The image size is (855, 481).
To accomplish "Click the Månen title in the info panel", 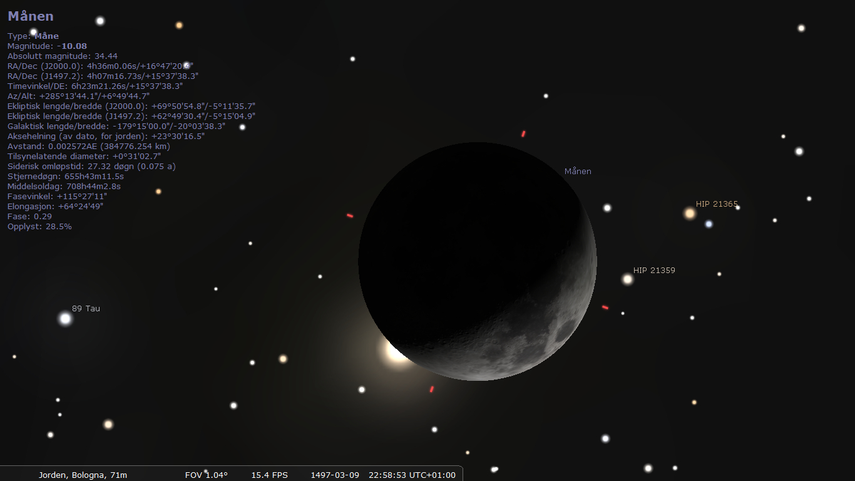I will (31, 16).
